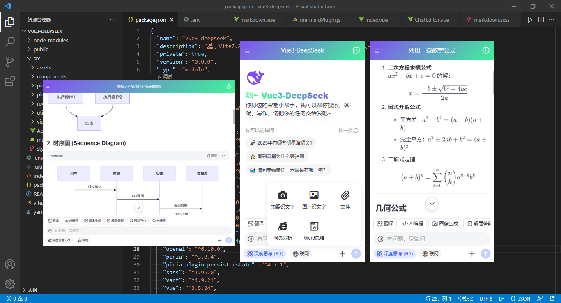Click plus attach icon in mermaid panel

pos(220,240)
